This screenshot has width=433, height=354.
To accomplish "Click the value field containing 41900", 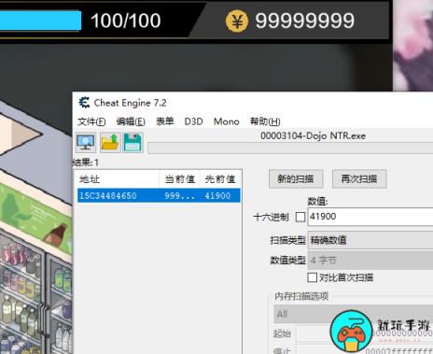I will click(370, 217).
